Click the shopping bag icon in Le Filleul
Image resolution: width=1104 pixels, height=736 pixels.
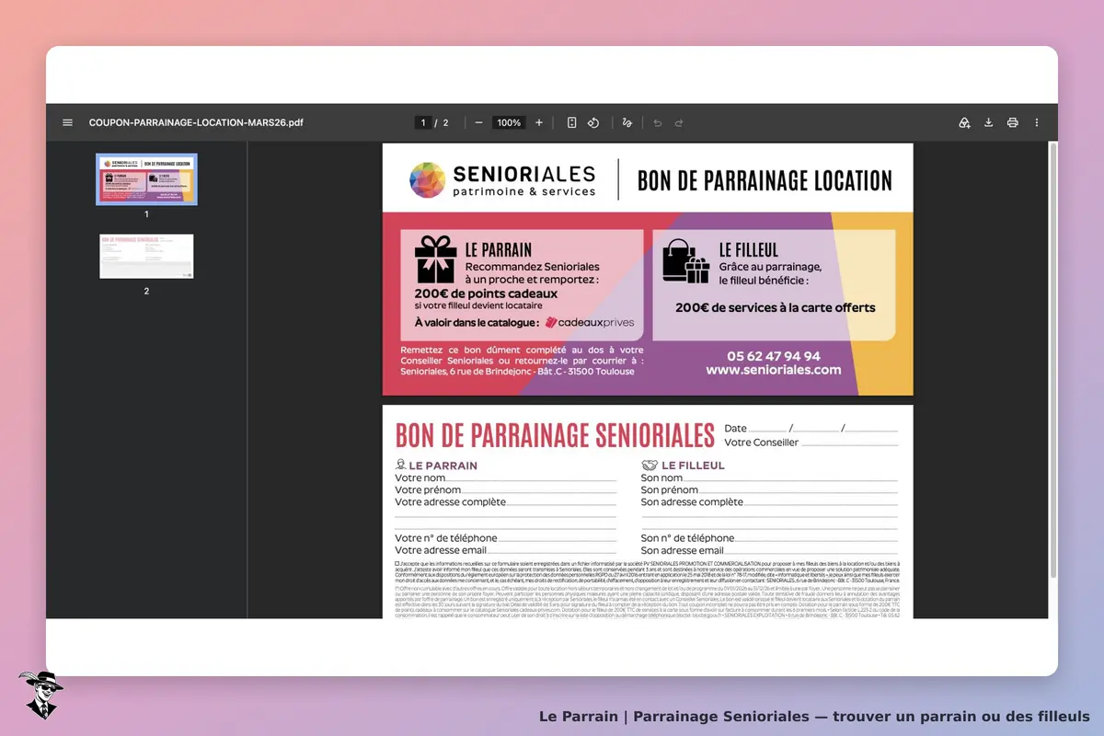tap(686, 261)
